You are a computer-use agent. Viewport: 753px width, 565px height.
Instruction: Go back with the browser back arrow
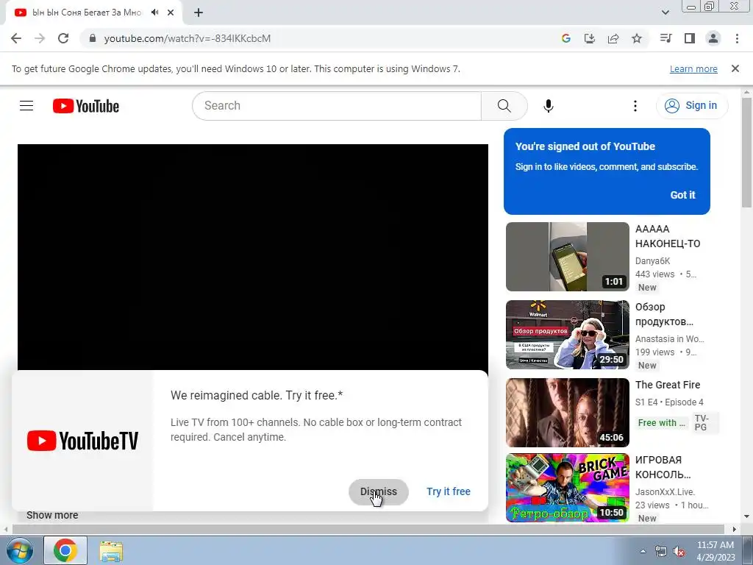tap(16, 38)
